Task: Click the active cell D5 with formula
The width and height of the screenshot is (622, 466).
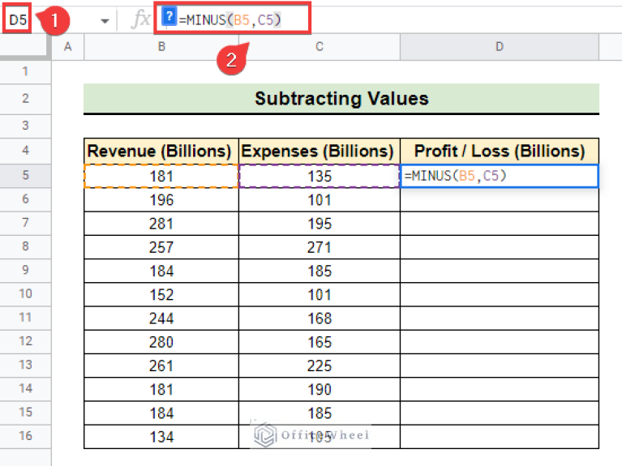Action: tap(499, 176)
